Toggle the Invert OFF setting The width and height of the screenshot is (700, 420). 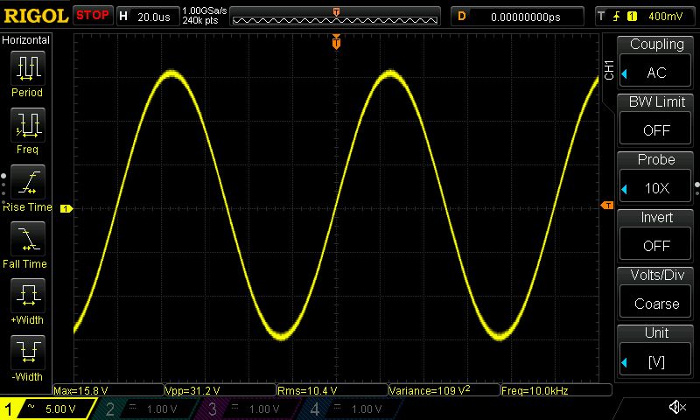656,235
